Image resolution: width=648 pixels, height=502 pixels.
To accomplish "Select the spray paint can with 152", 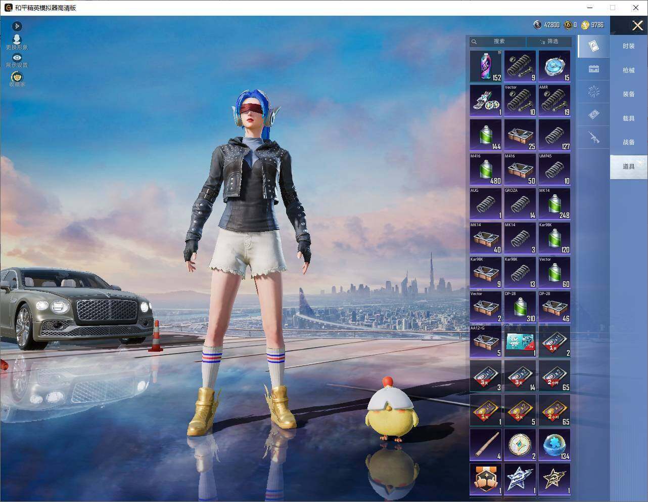I will pyautogui.click(x=486, y=66).
